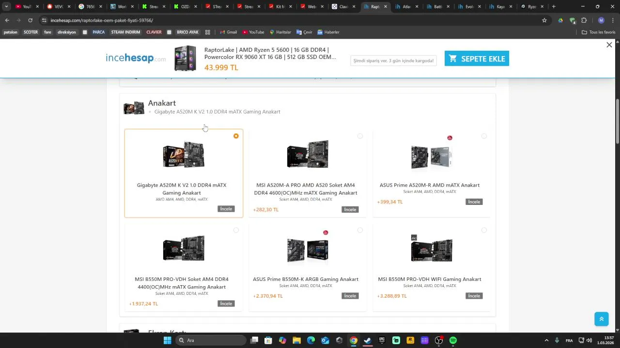The height and width of the screenshot is (348, 620).
Task: Click İncele on the Gigabyte A520M K V2 card
Action: coord(226,209)
